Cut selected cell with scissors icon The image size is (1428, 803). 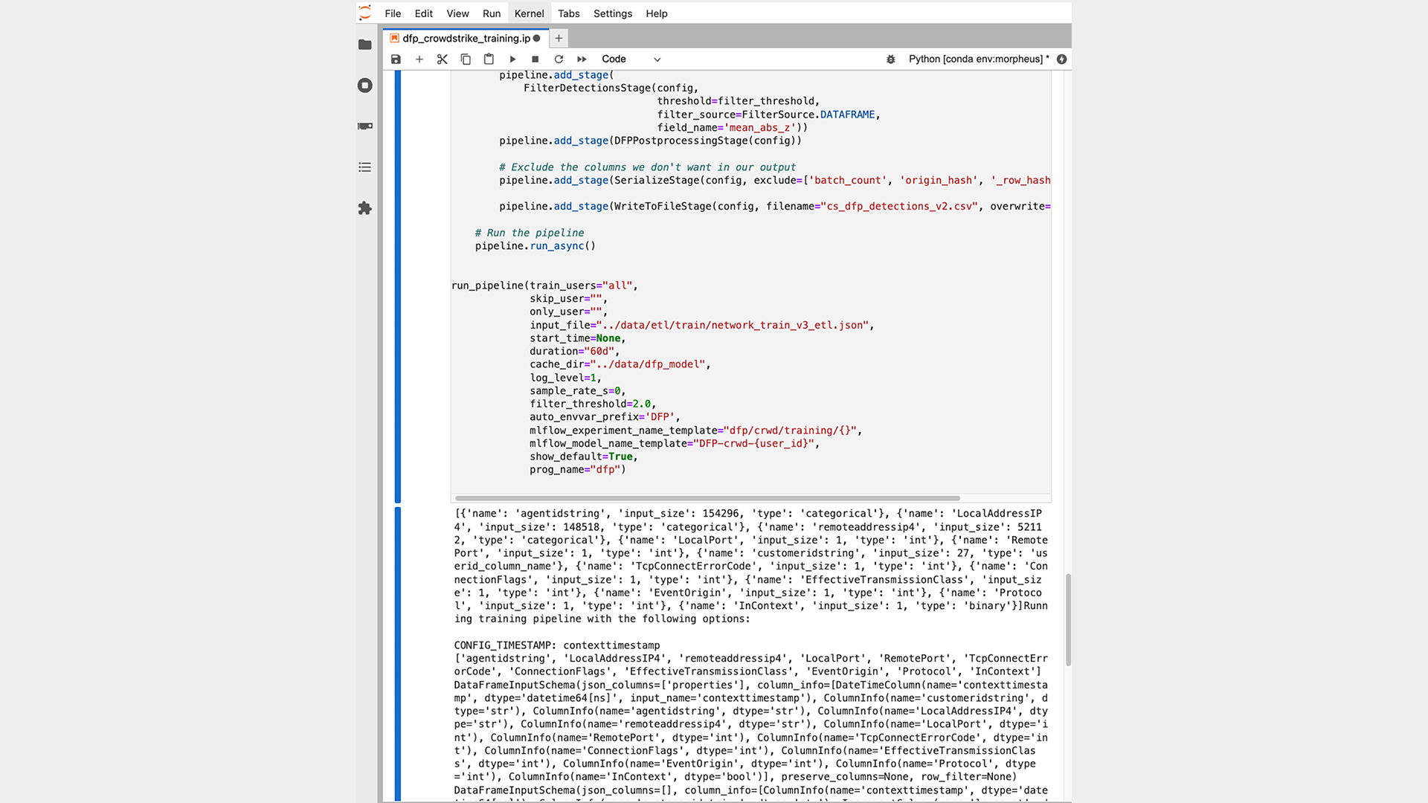click(x=443, y=59)
